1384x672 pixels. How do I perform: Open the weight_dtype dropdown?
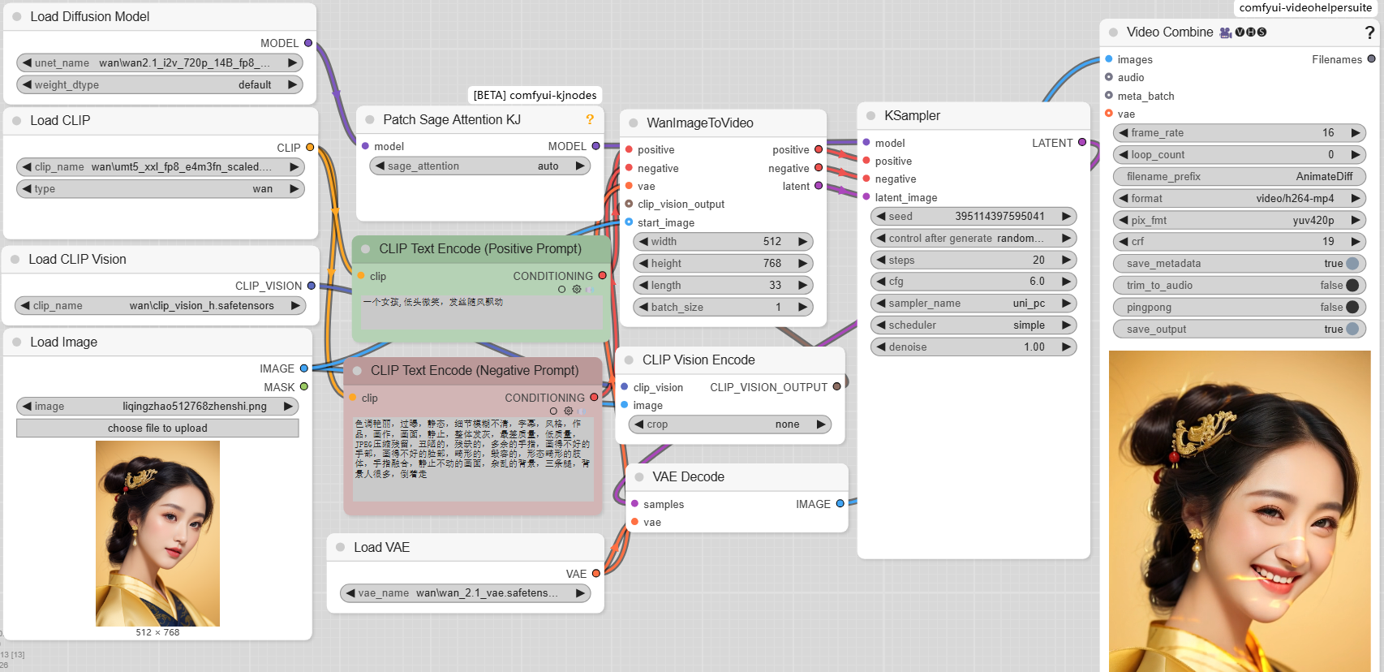coord(160,84)
